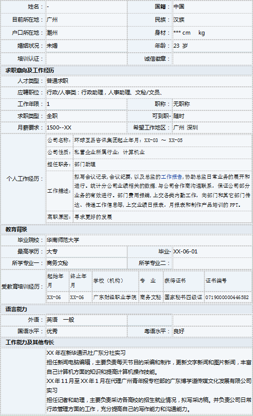Image resolution: width=253 pixels, height=416 pixels.
Task: Select the 求职意向及工作经历 section header
Action: click(x=30, y=70)
